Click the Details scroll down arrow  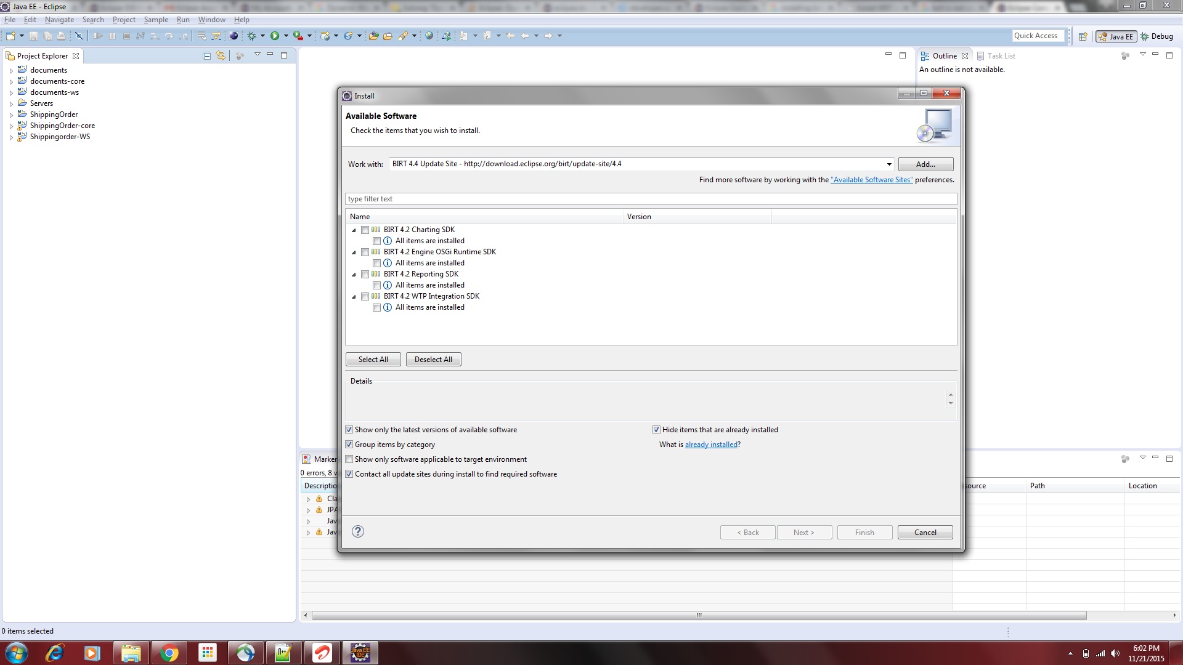coord(951,403)
